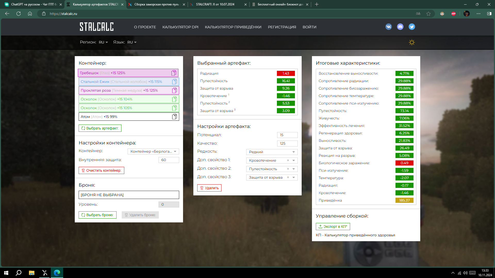
Task: Focus the Качество input field
Action: (x=287, y=143)
